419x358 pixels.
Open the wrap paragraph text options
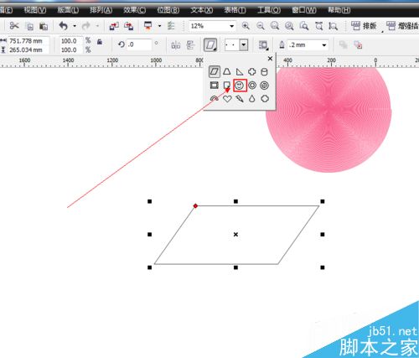pos(263,45)
